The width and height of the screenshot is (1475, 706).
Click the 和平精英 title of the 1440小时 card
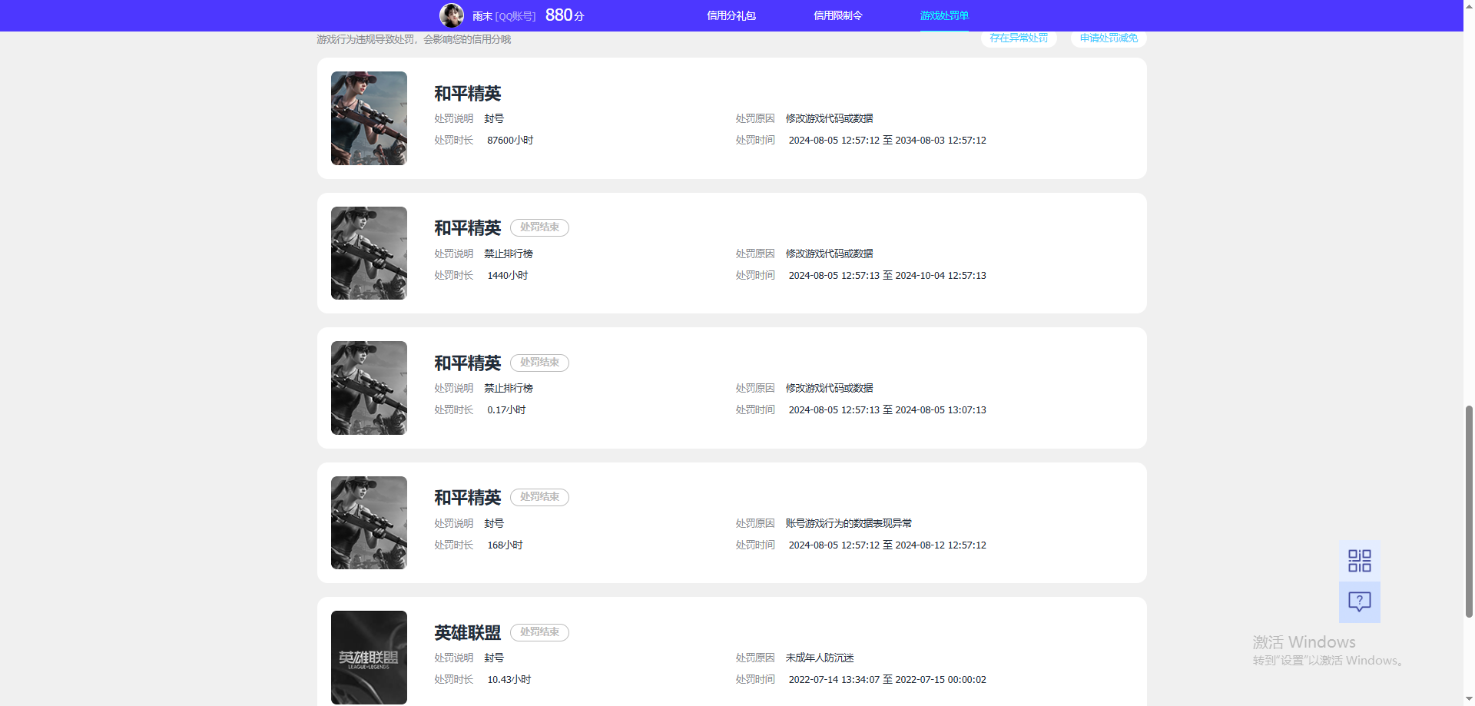[x=468, y=228]
